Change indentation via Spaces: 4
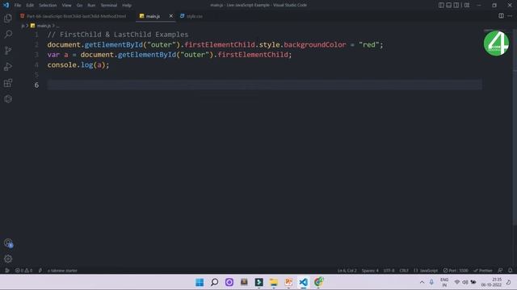This screenshot has width=517, height=290. 370,271
